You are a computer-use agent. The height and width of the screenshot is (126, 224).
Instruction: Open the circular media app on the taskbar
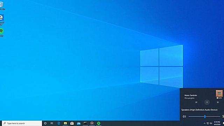point(92,123)
